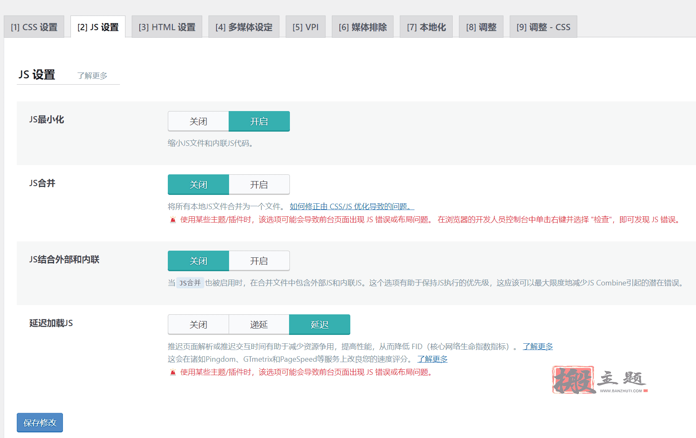Click warning siren icon under JS合并

coord(173,220)
